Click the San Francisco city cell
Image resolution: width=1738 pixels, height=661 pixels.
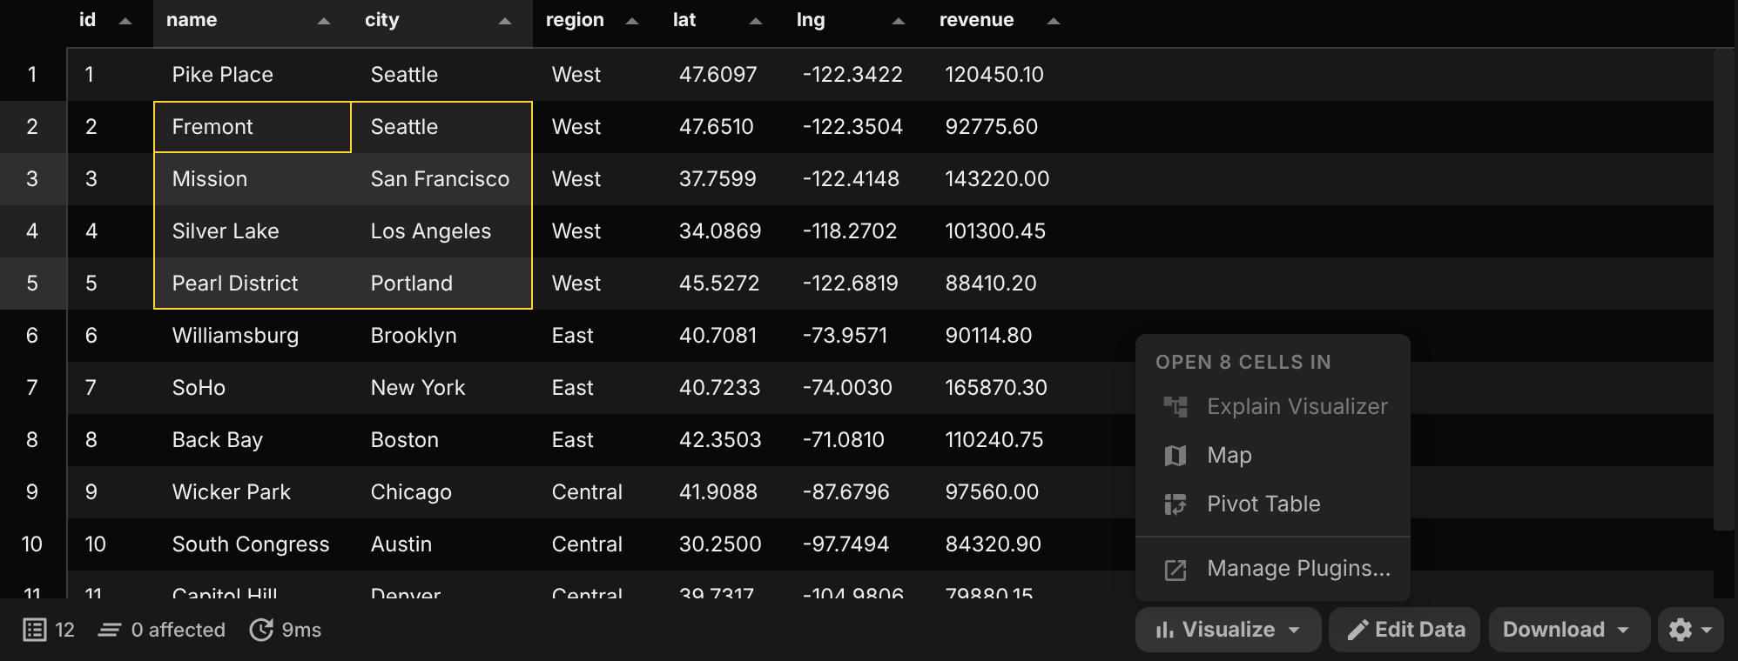pos(441,179)
